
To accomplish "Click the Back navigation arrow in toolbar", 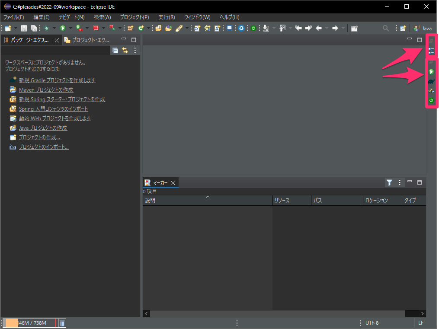I will (x=319, y=28).
